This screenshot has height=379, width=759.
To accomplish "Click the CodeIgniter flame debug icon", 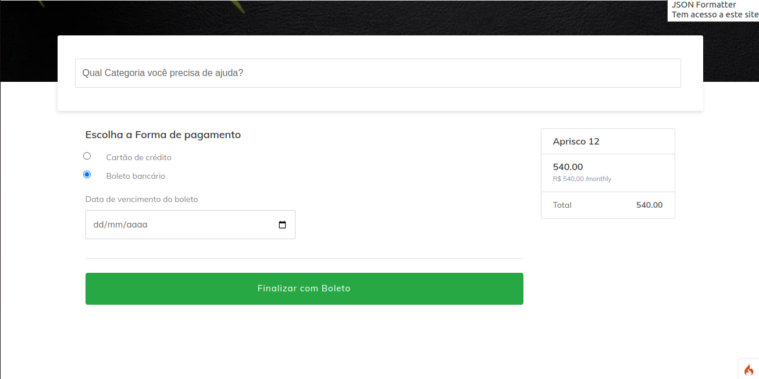I will click(x=749, y=370).
